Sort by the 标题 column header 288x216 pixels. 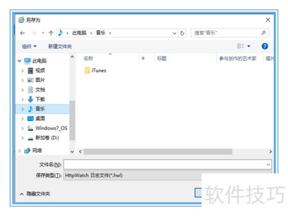162,58
